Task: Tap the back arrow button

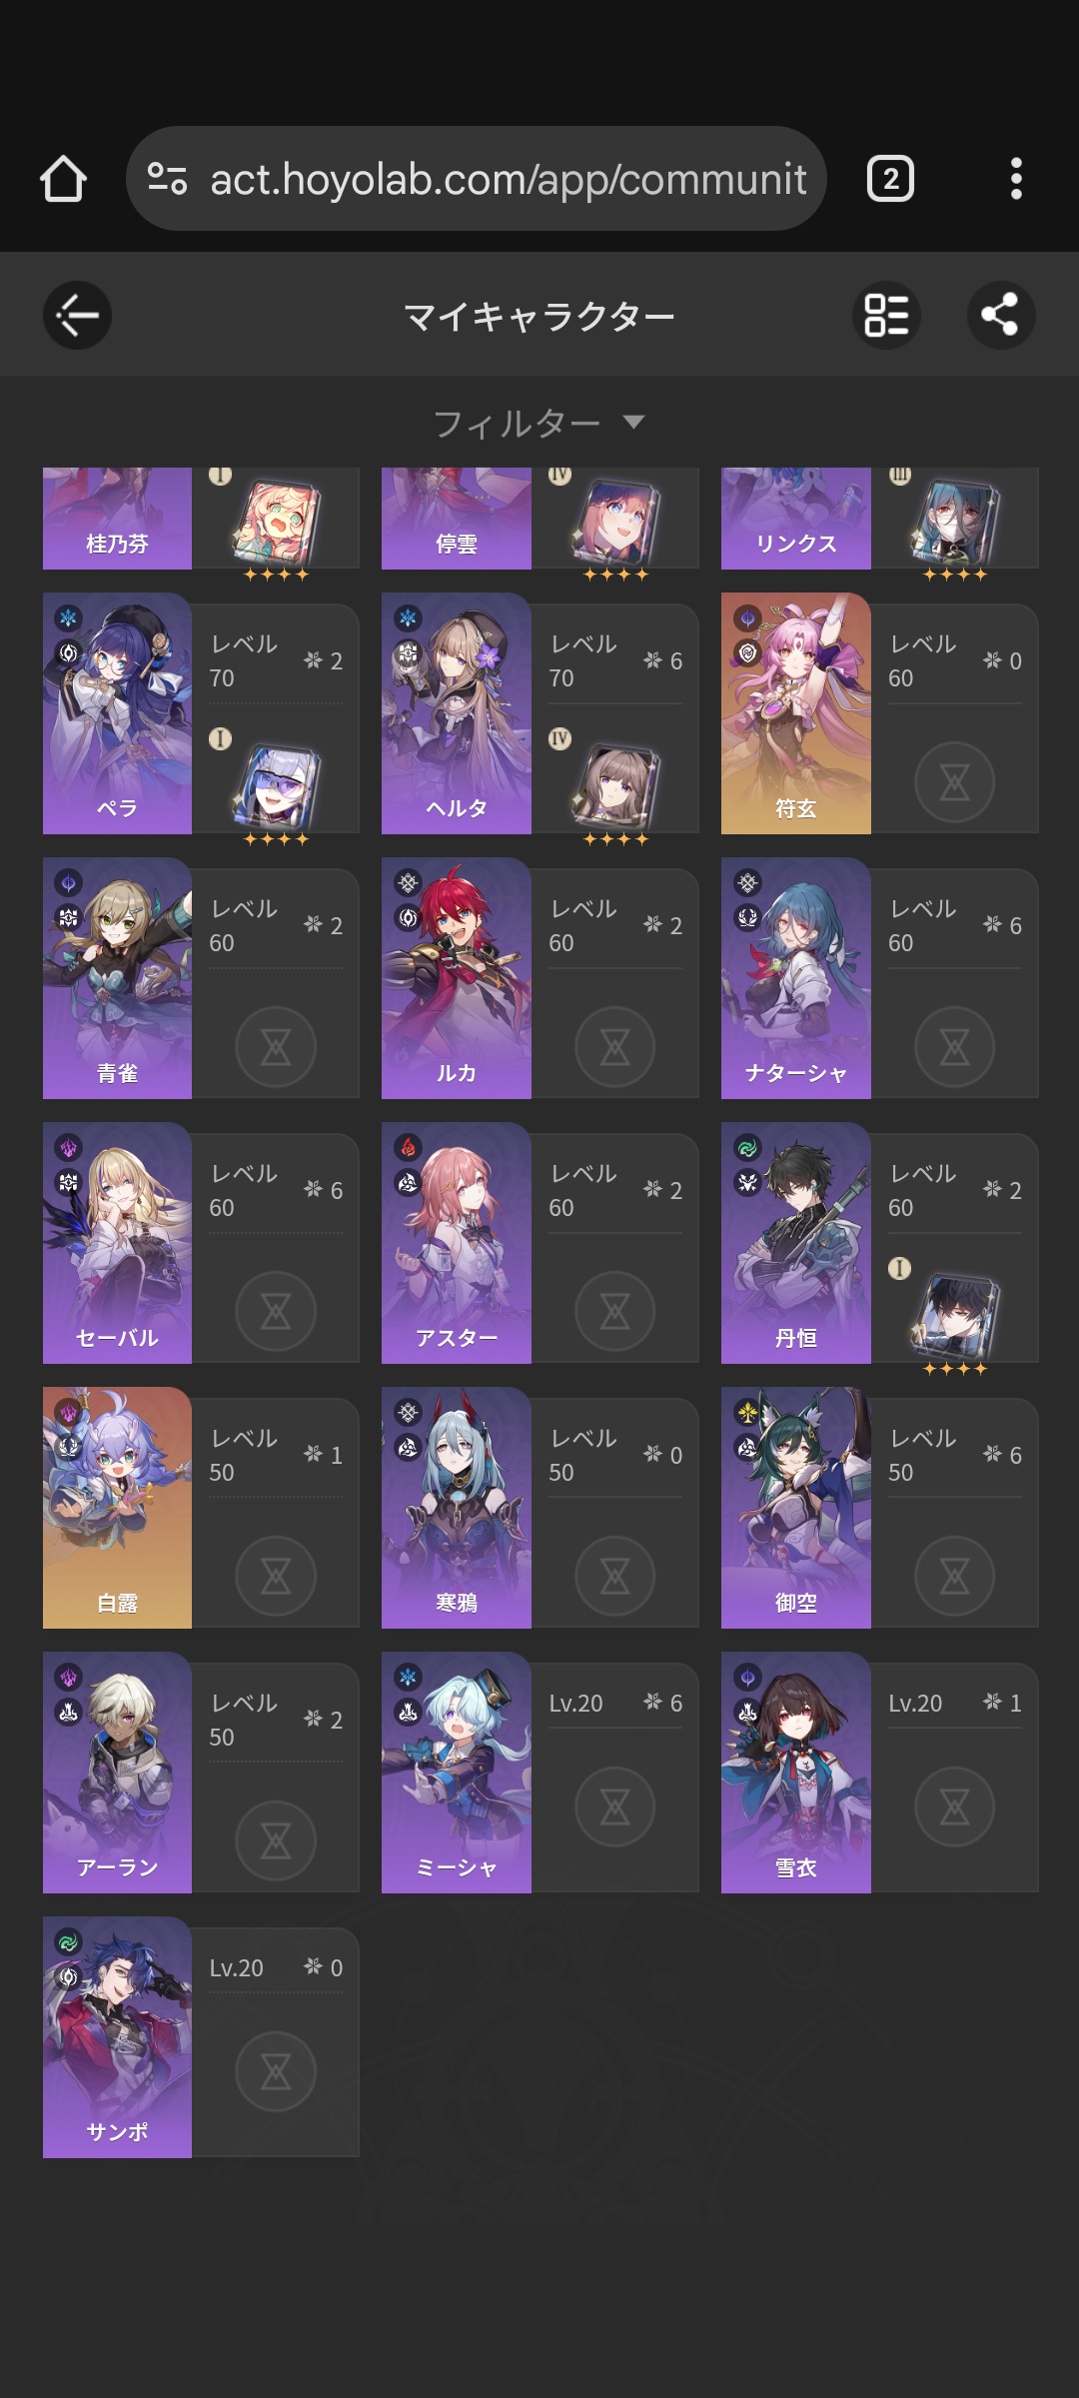Action: tap(77, 316)
